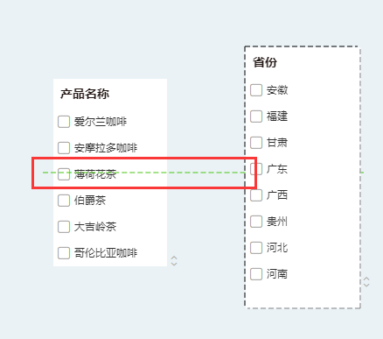The width and height of the screenshot is (383, 339).
Task: Check the 河北 checkbox
Action: [x=256, y=248]
